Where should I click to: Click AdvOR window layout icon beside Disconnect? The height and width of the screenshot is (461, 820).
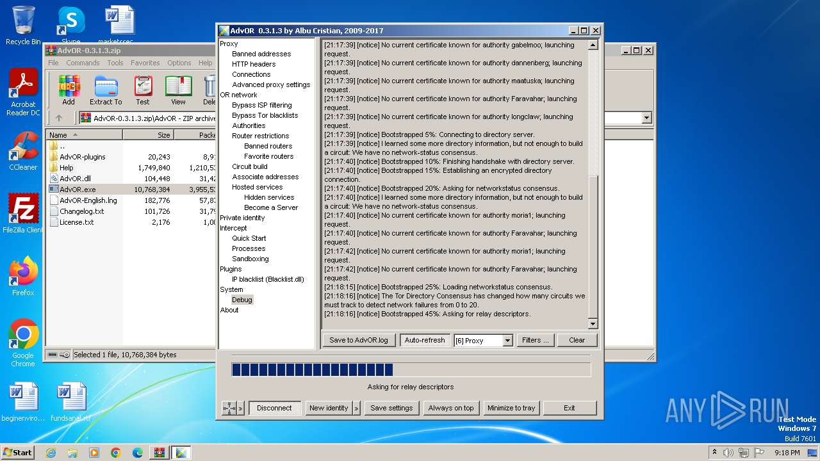click(229, 408)
